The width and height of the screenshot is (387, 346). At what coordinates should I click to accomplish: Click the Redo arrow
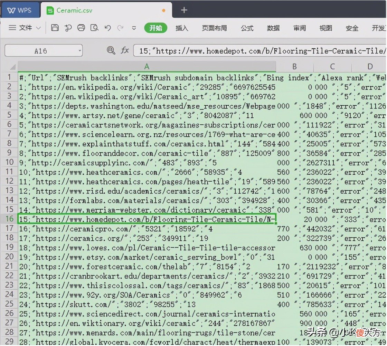[x=121, y=28]
